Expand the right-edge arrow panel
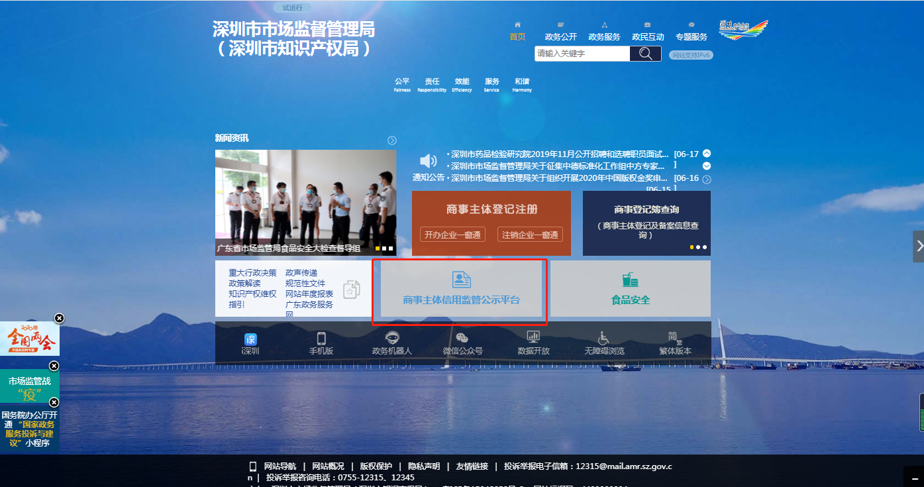924x487 pixels. (x=919, y=246)
